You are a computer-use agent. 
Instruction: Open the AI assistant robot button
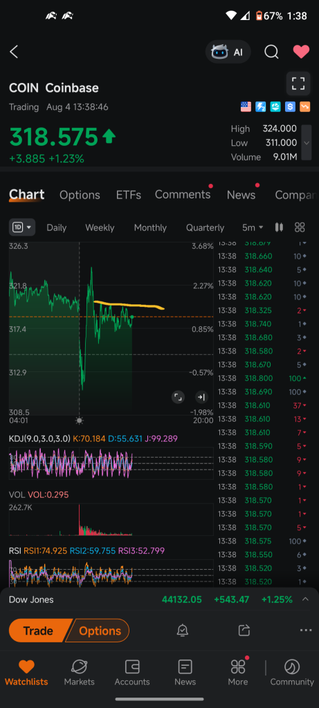pos(228,52)
